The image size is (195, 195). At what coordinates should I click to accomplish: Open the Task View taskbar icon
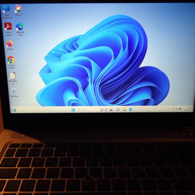pos(111,109)
